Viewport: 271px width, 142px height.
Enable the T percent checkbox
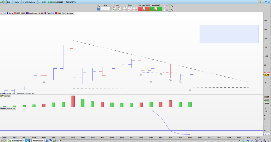click(x=164, y=6)
